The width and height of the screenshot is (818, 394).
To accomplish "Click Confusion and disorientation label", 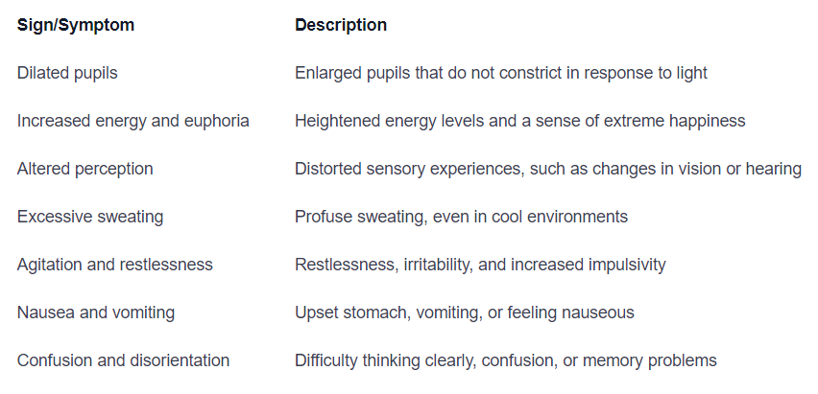I will (123, 360).
